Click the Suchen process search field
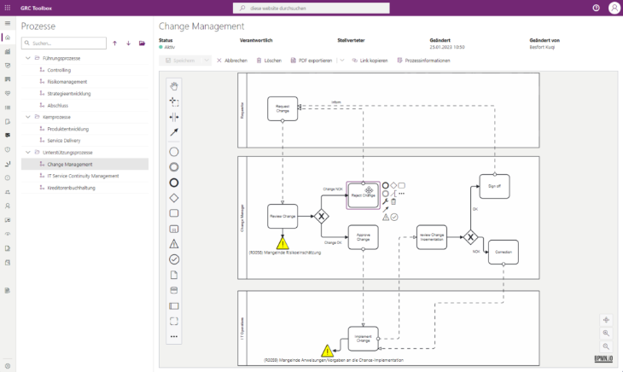The image size is (623, 372). pyautogui.click(x=64, y=43)
